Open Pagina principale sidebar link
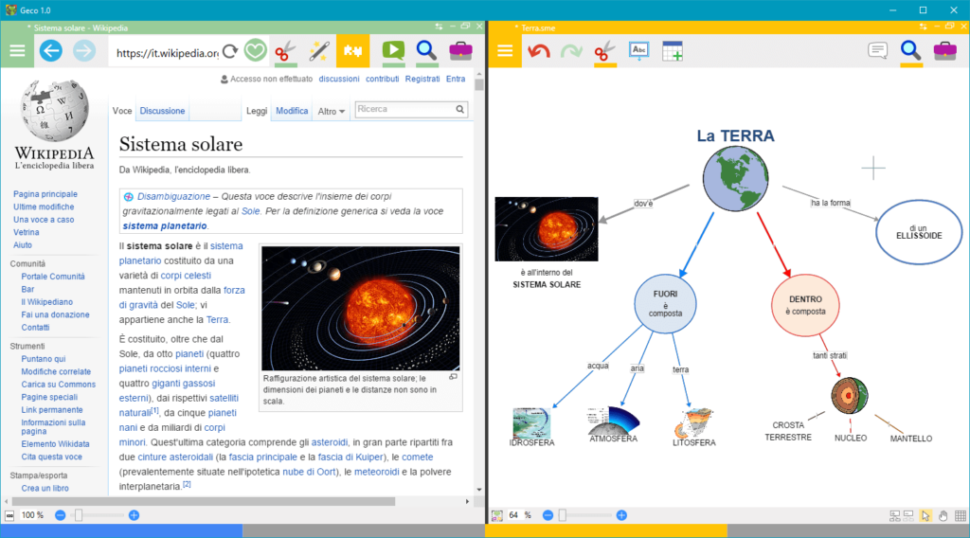The width and height of the screenshot is (970, 538). pos(45,194)
